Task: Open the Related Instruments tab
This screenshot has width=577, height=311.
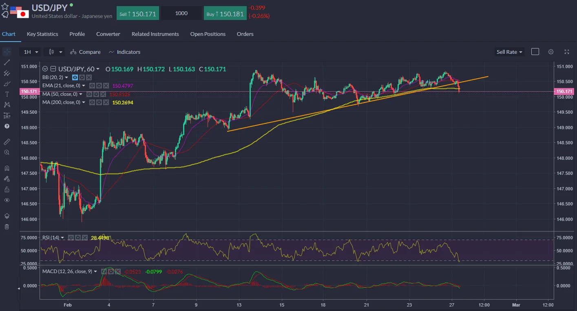Action: click(x=155, y=34)
